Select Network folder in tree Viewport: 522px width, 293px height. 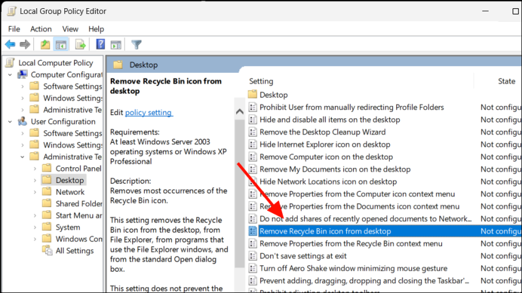pos(70,192)
